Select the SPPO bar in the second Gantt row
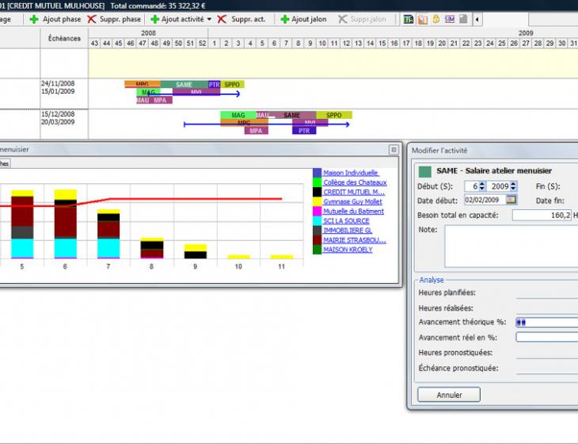Image resolution: width=578 pixels, height=444 pixels. 333,115
